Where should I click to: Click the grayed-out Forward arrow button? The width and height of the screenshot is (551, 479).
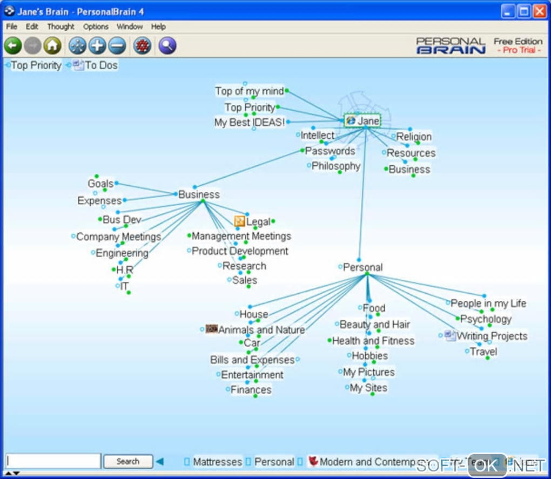(x=32, y=46)
